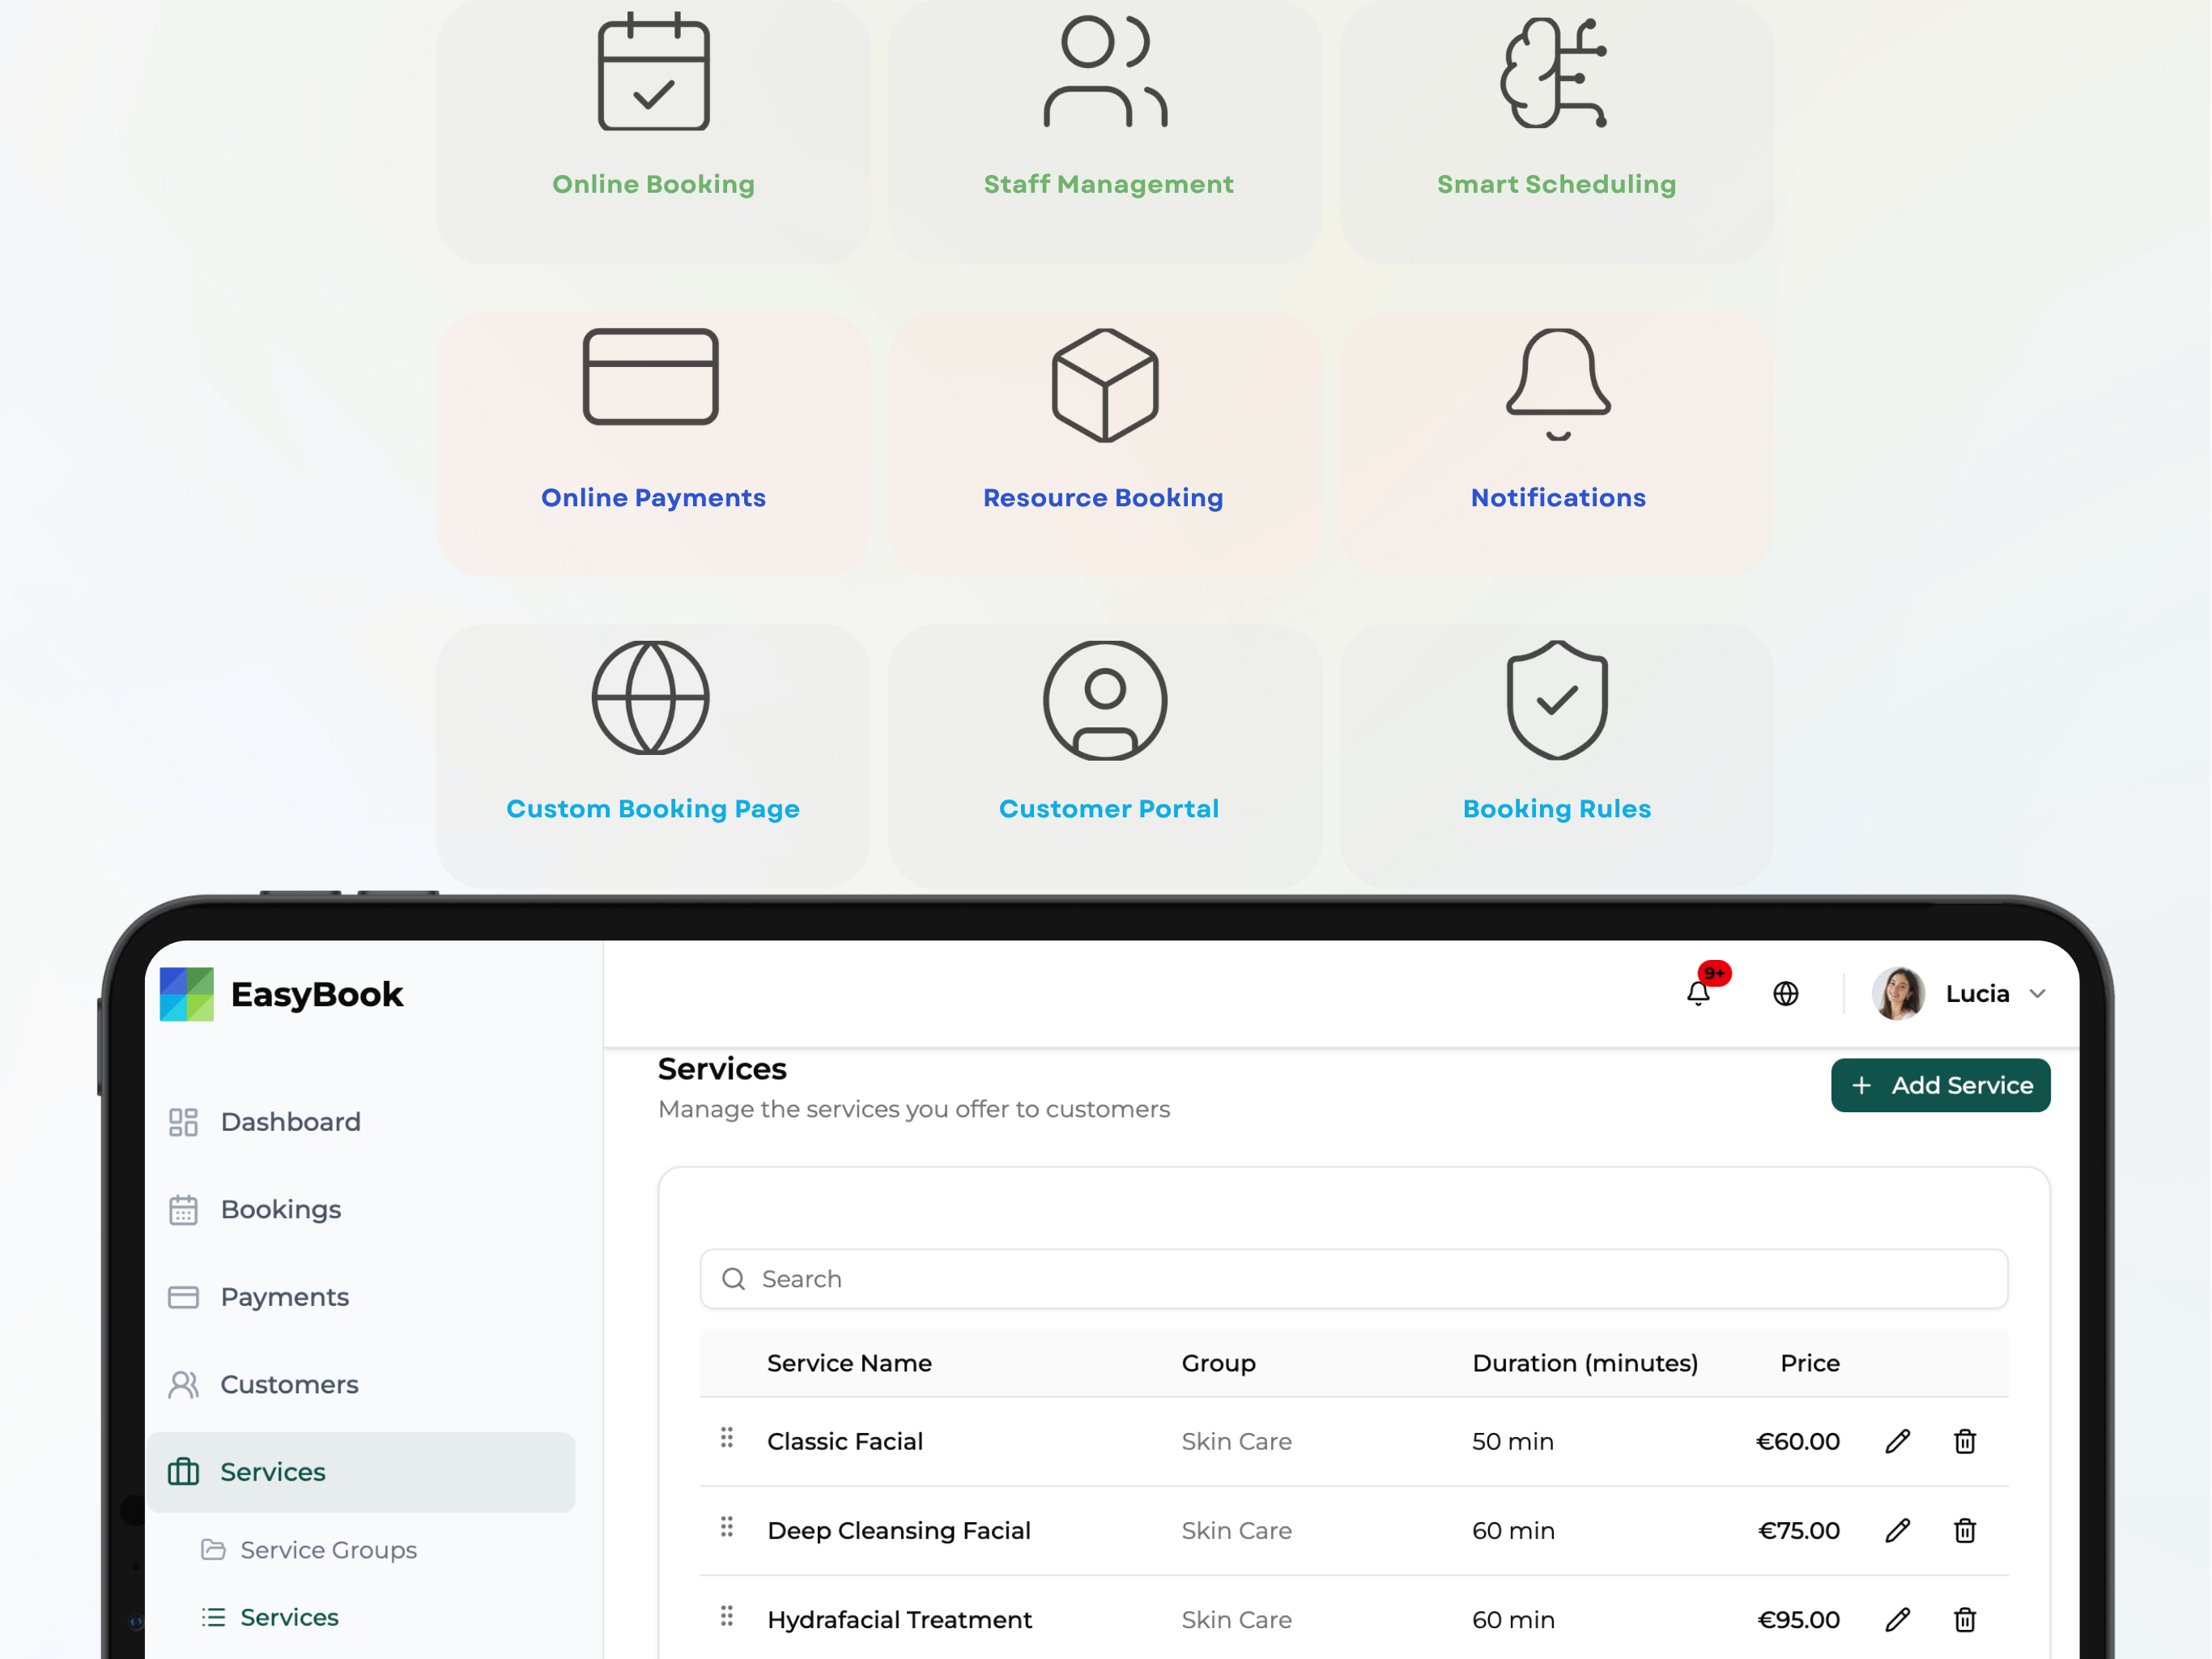Open Service Groups submenu item
The width and height of the screenshot is (2212, 1659).
[309, 1550]
